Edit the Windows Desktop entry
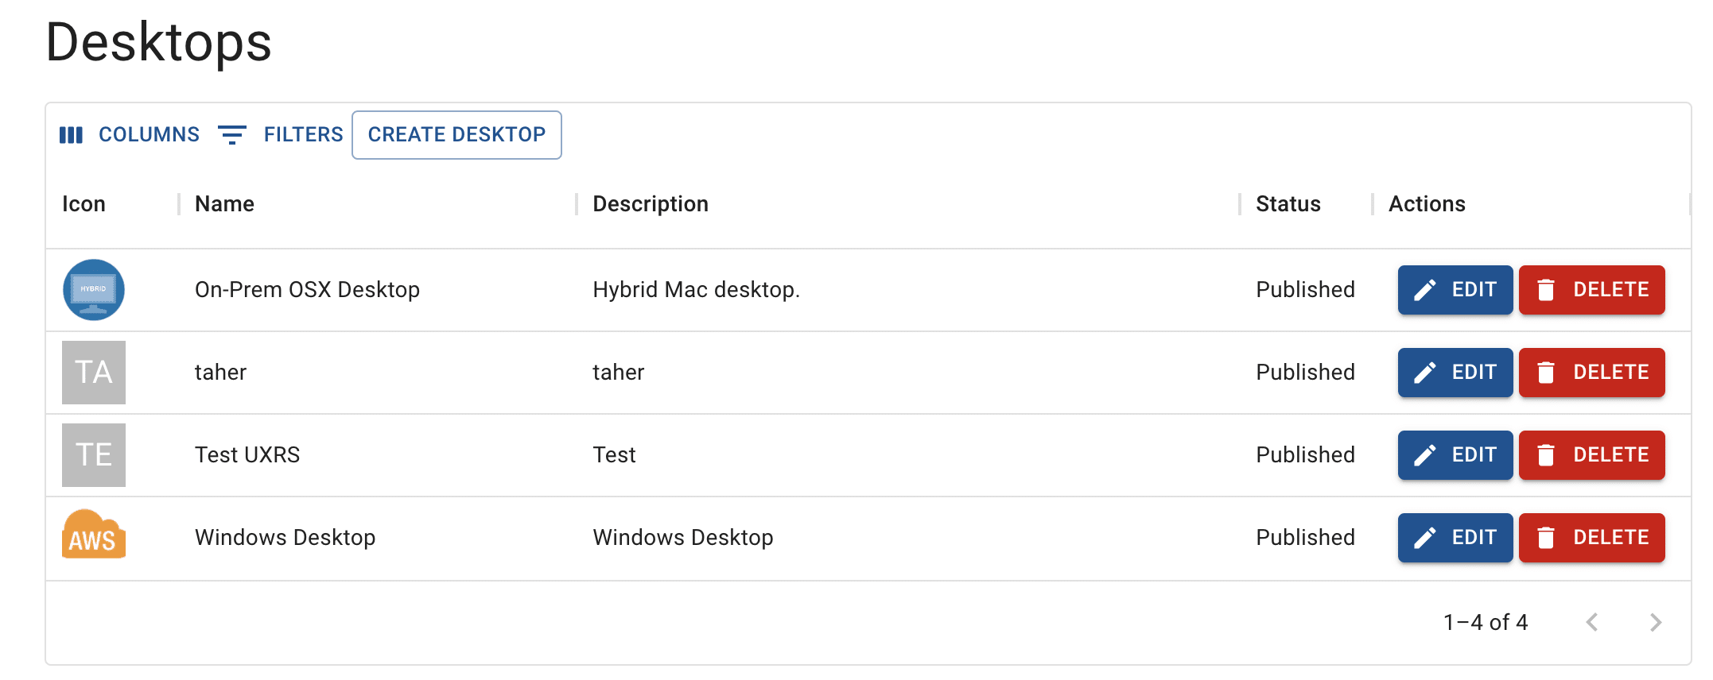Image resolution: width=1713 pixels, height=680 pixels. 1455,538
